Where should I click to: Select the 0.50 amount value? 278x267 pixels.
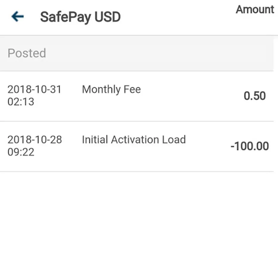coord(255,96)
